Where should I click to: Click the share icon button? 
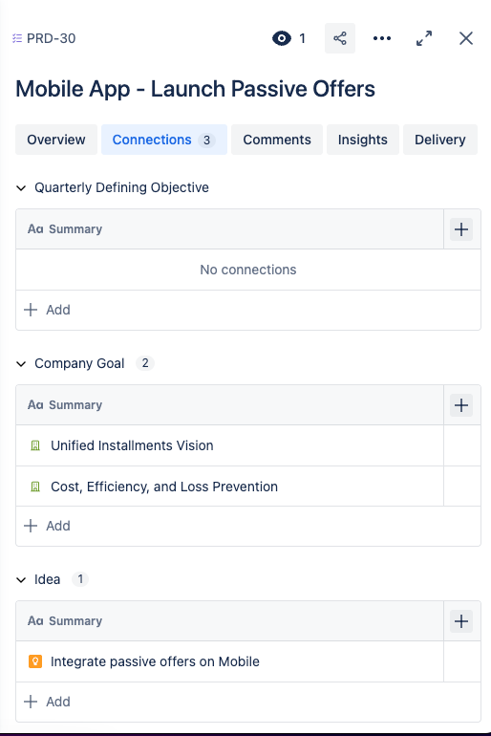[x=339, y=38]
